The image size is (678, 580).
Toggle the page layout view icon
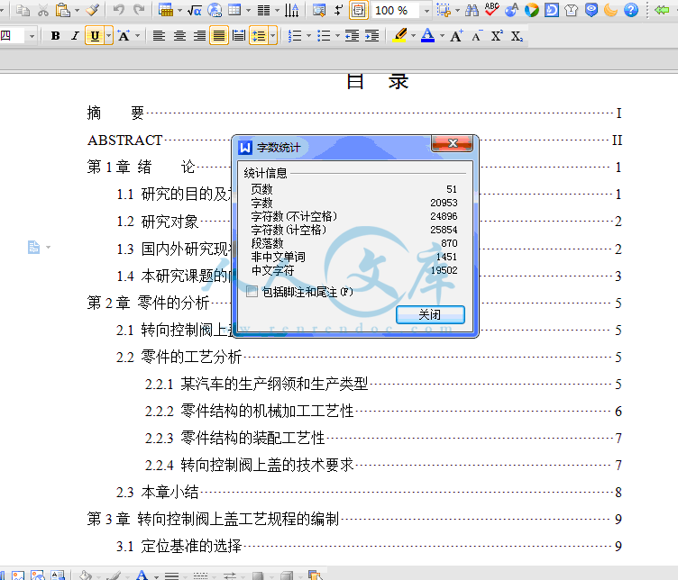(x=359, y=10)
